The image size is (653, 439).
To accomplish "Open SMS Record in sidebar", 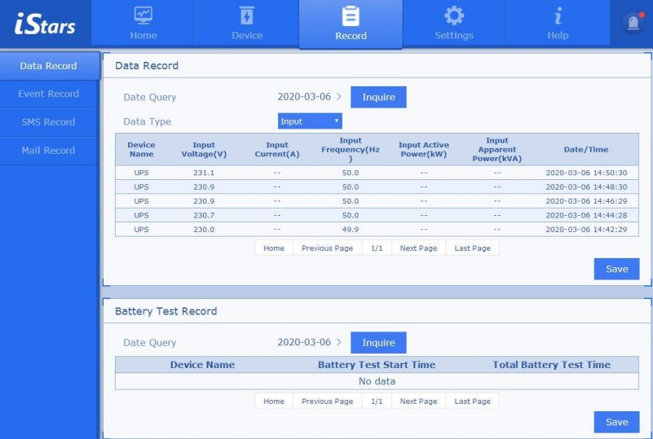I will (49, 122).
